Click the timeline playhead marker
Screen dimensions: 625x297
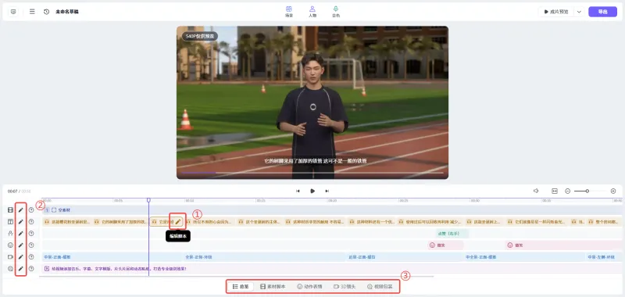[x=148, y=200]
